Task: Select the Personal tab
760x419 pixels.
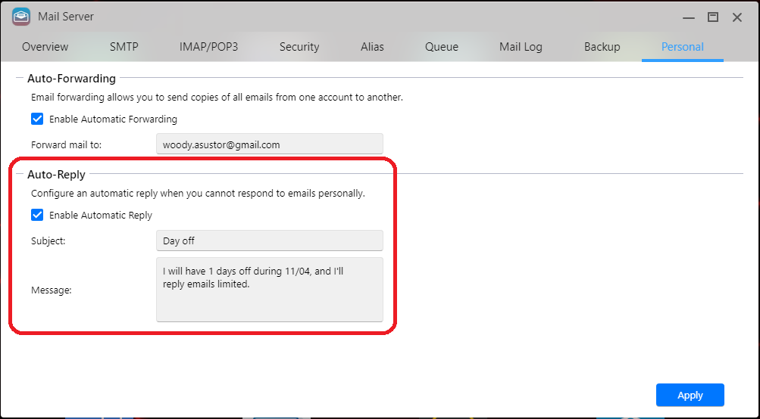Action: pyautogui.click(x=683, y=47)
